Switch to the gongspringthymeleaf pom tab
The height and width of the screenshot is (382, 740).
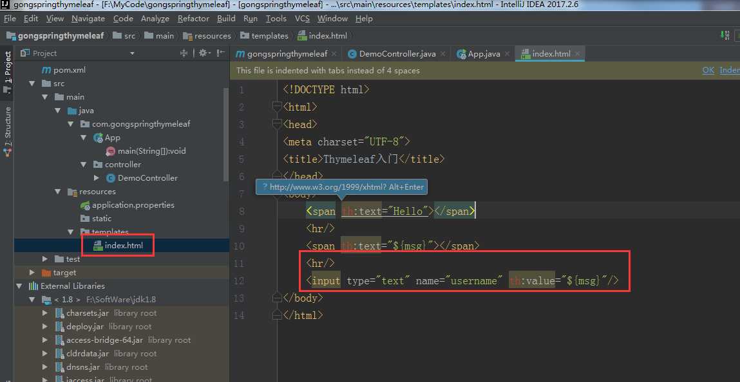(287, 53)
